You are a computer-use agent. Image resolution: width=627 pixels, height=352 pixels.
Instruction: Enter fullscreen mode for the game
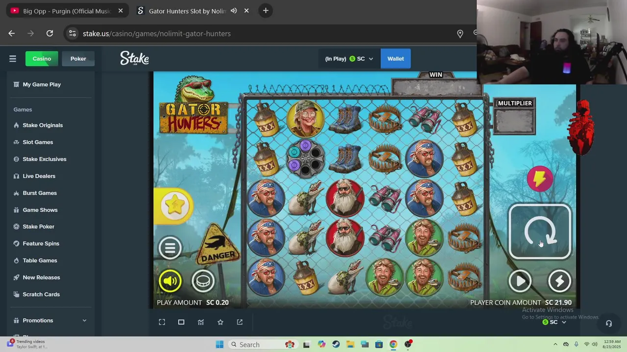(x=162, y=322)
